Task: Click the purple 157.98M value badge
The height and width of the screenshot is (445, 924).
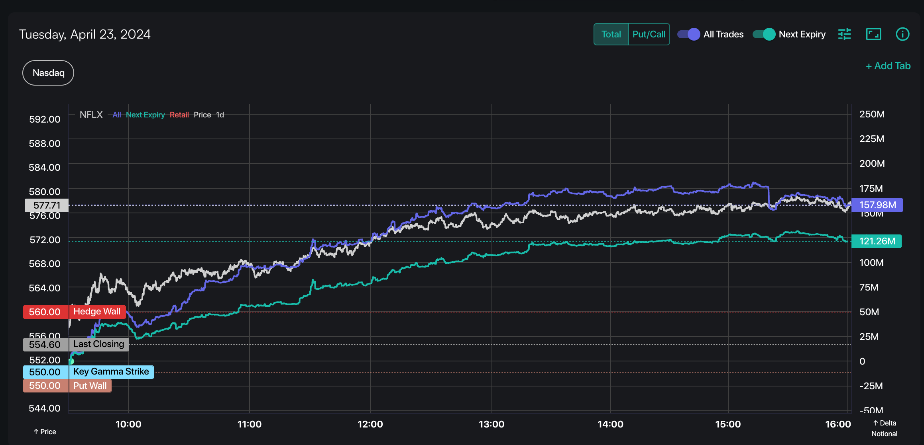Action: 877,205
